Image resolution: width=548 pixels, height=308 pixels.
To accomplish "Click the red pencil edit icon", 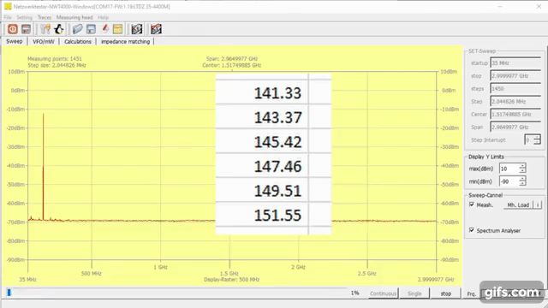I will (x=104, y=29).
